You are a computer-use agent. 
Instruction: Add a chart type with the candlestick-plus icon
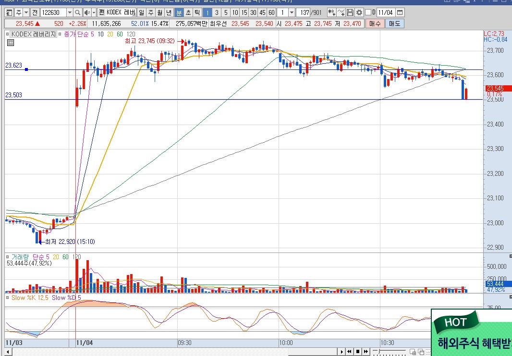332,13
